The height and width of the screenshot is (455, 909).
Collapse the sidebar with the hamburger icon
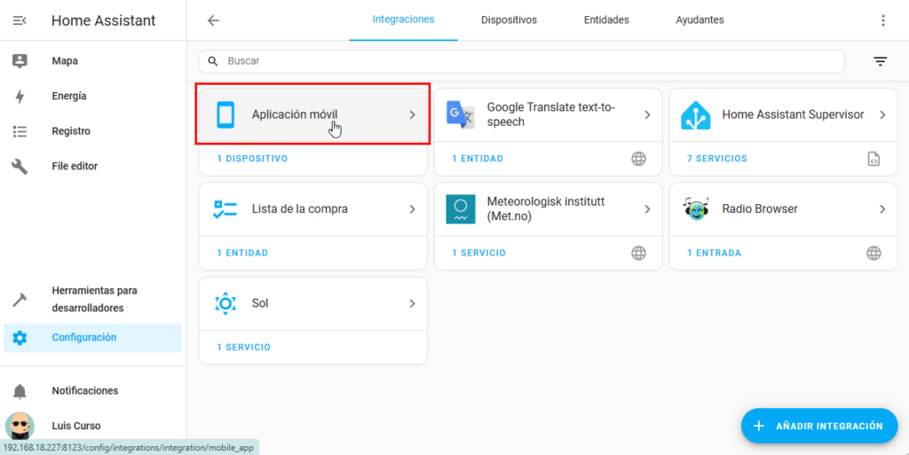19,20
